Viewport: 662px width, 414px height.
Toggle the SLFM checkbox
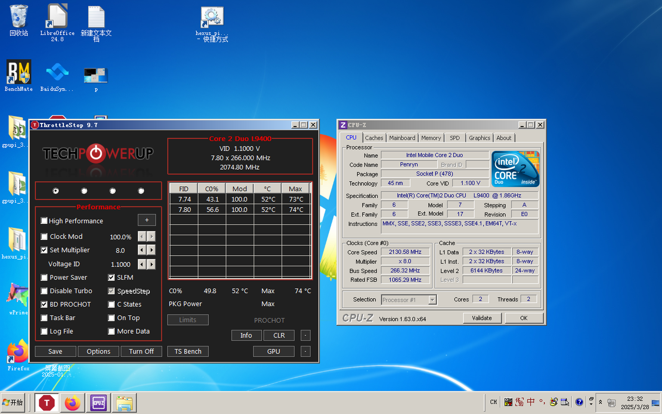[x=111, y=277]
